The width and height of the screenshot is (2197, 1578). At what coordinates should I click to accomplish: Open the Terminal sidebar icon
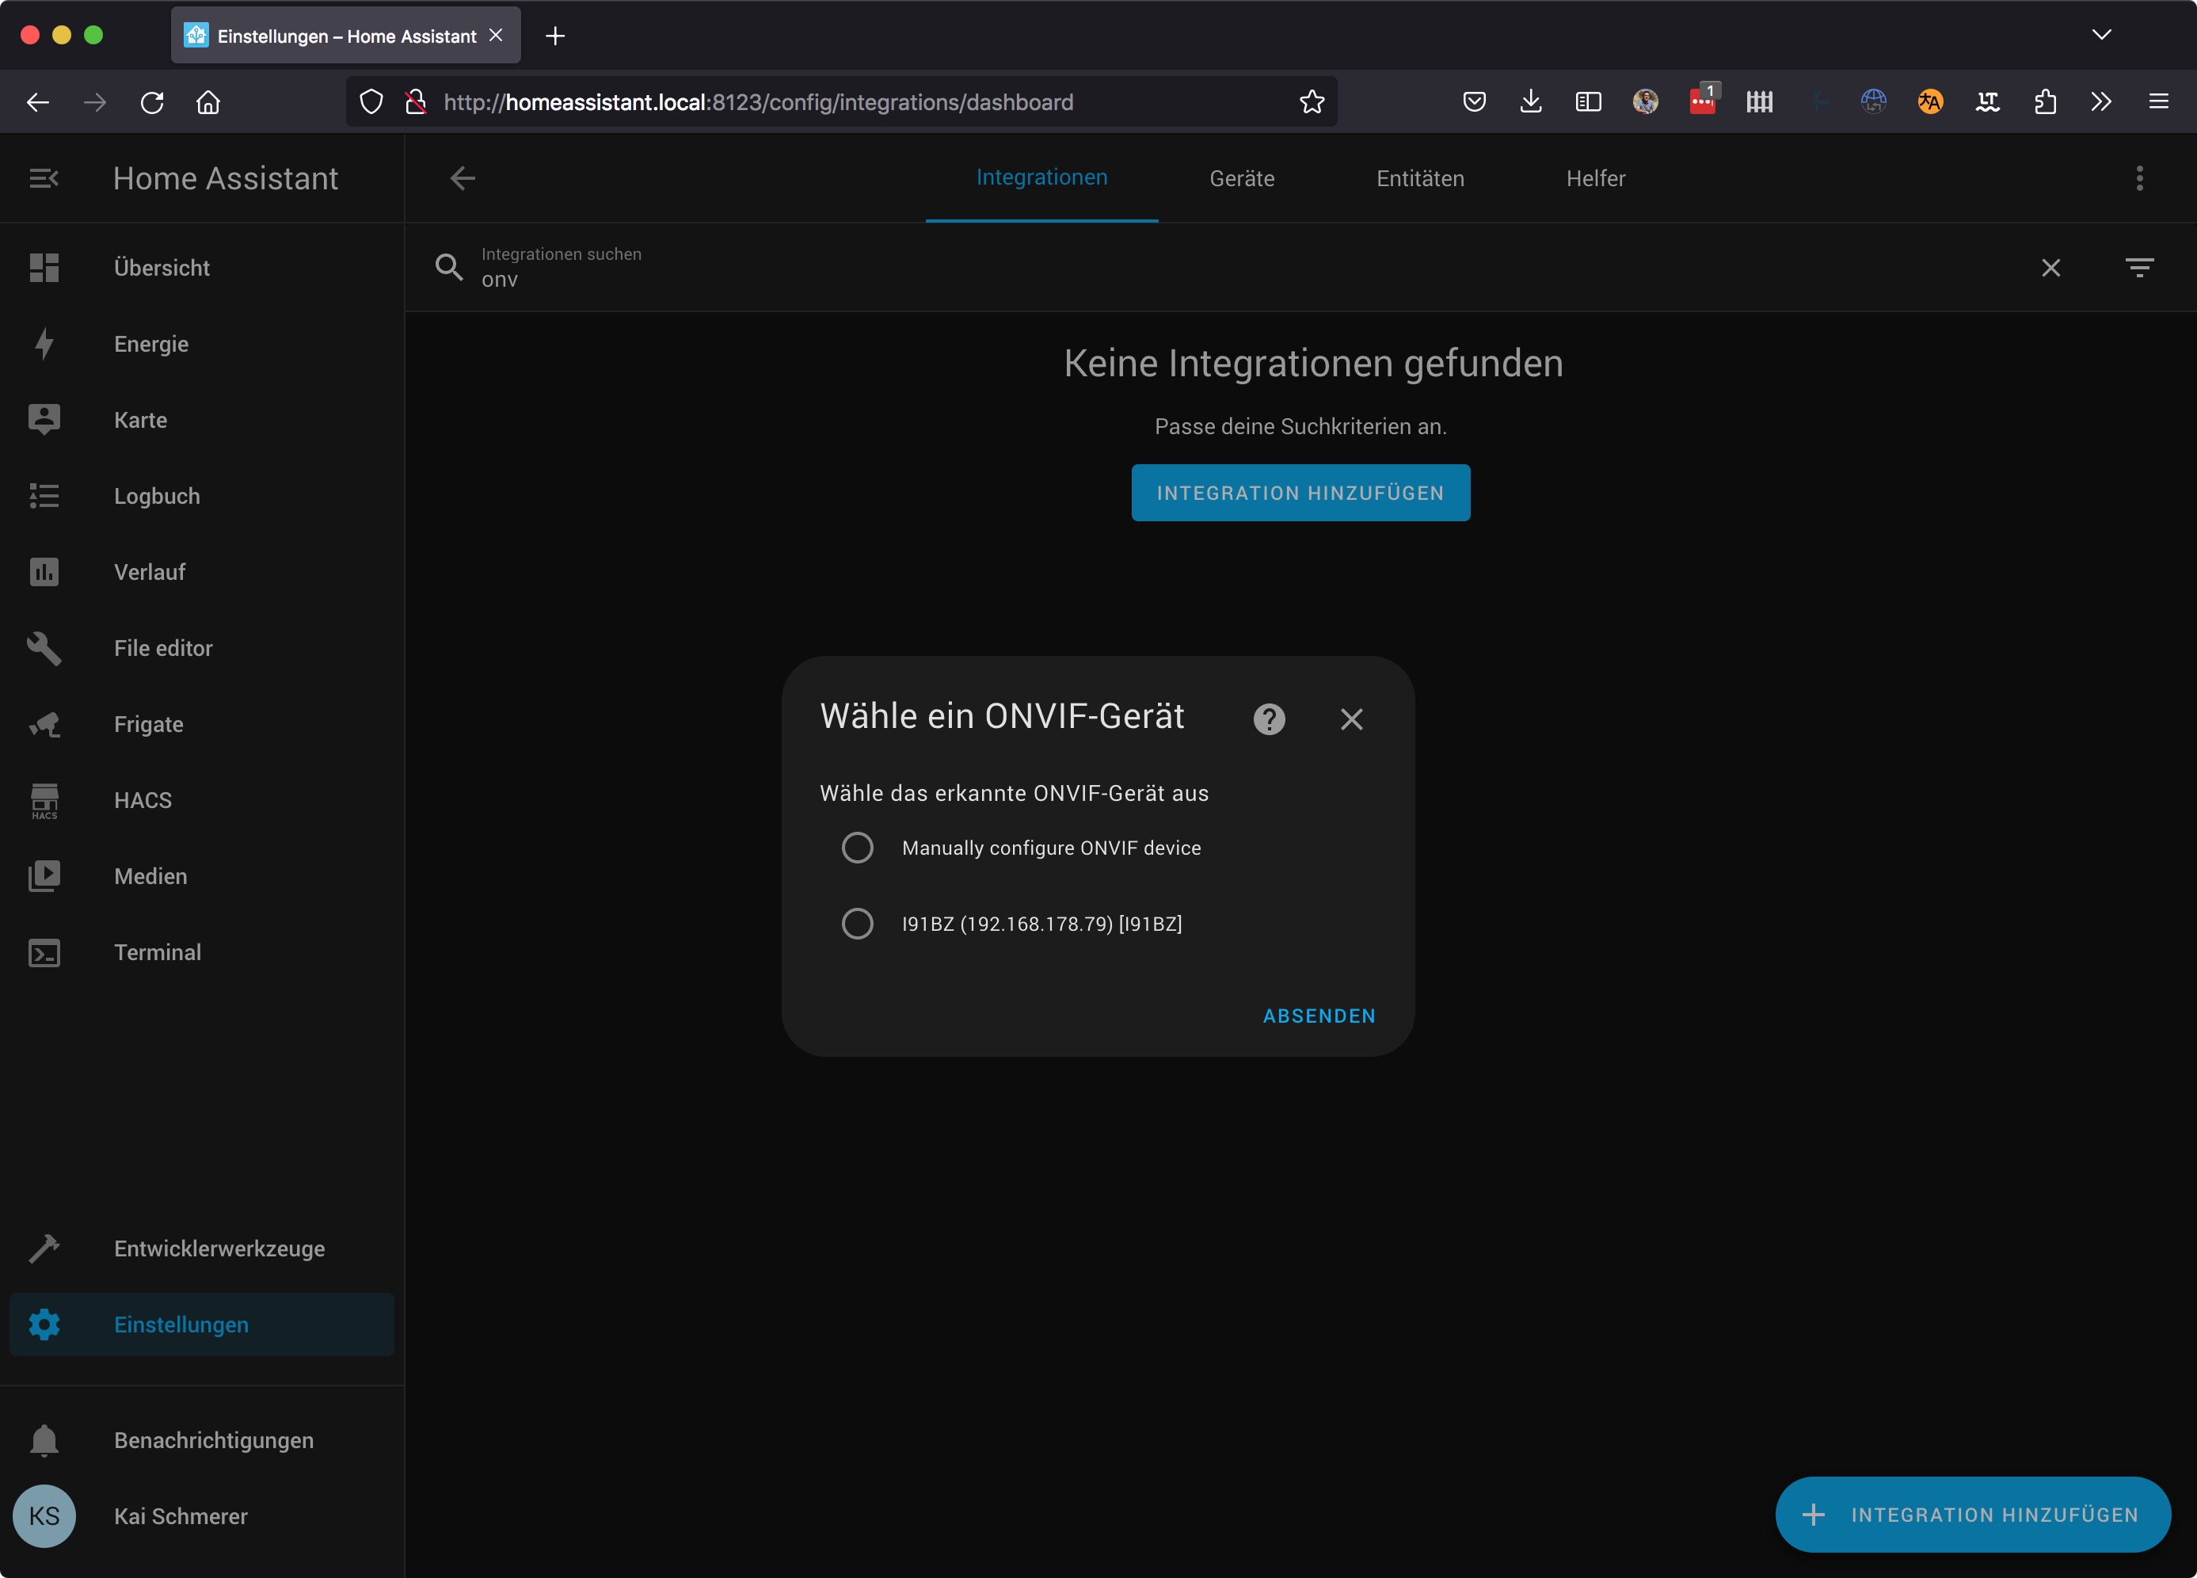point(44,952)
